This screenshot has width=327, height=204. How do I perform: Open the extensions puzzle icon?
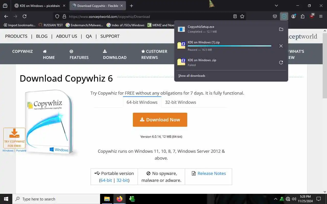coord(302,16)
